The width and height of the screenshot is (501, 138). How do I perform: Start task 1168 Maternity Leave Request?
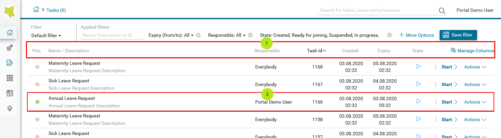[449, 67]
